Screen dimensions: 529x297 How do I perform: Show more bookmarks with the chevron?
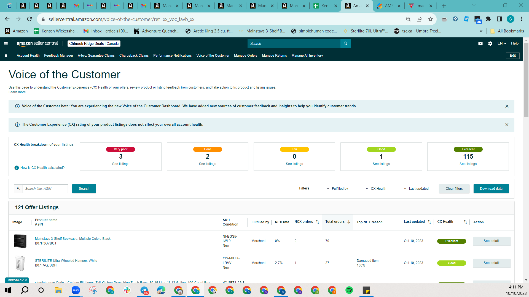point(481,31)
